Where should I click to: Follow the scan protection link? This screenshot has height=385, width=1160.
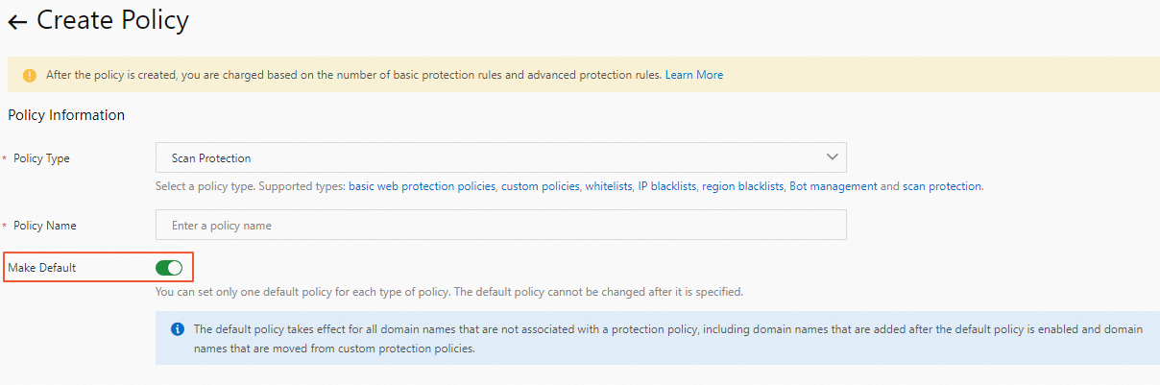pos(941,186)
